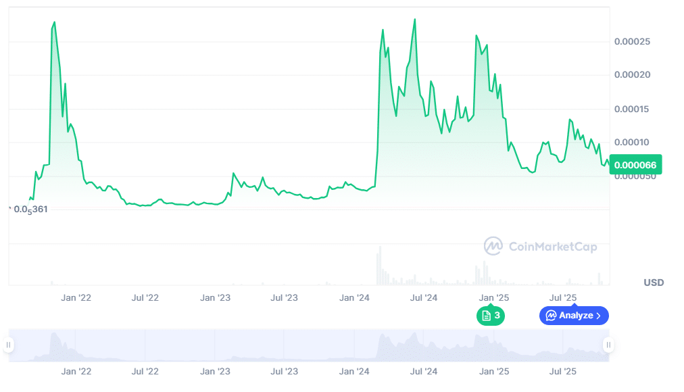Image resolution: width=684 pixels, height=392 pixels.
Task: Click the Jul '22 label on main chart axis
Action: tap(145, 297)
